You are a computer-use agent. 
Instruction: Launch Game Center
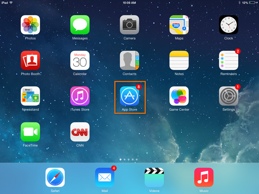coord(179,96)
